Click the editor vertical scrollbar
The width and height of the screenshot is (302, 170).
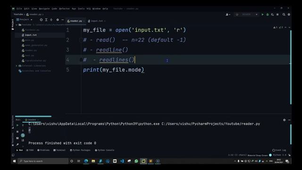(x=291, y=67)
